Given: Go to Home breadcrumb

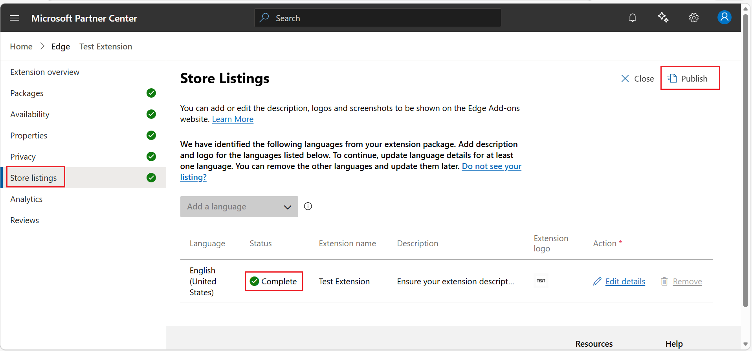Looking at the screenshot, I should [21, 46].
